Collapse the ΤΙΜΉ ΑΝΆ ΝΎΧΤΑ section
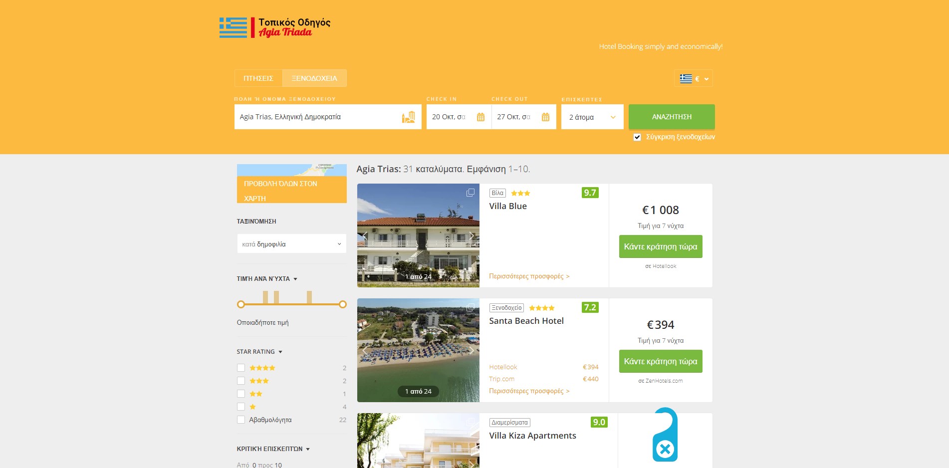The image size is (949, 468). click(x=267, y=279)
